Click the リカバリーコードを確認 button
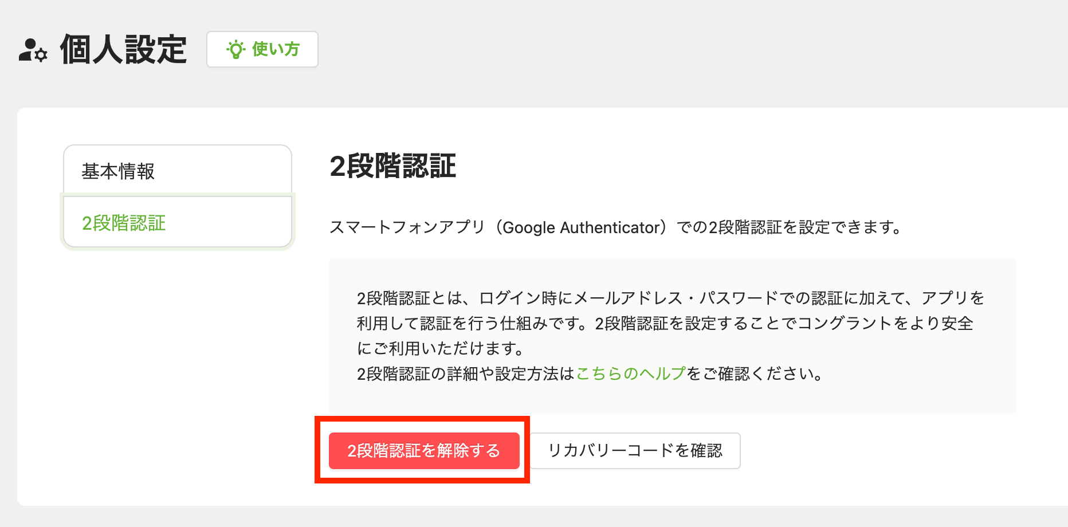 (x=635, y=451)
